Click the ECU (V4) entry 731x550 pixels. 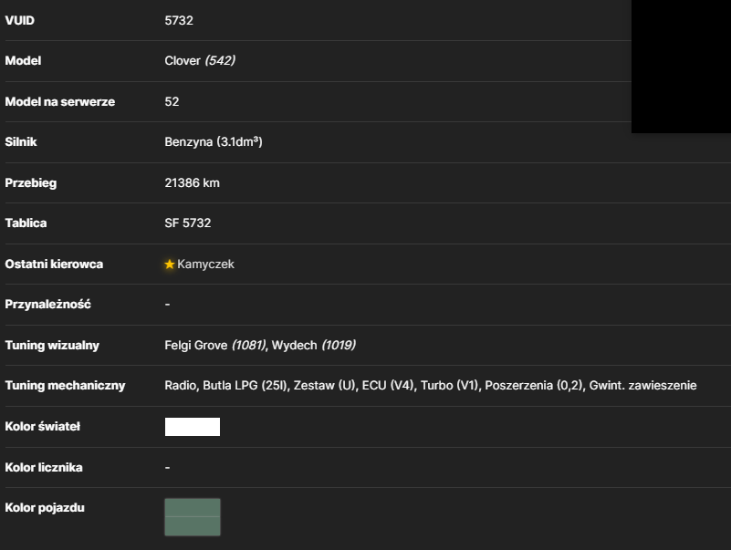(x=388, y=386)
